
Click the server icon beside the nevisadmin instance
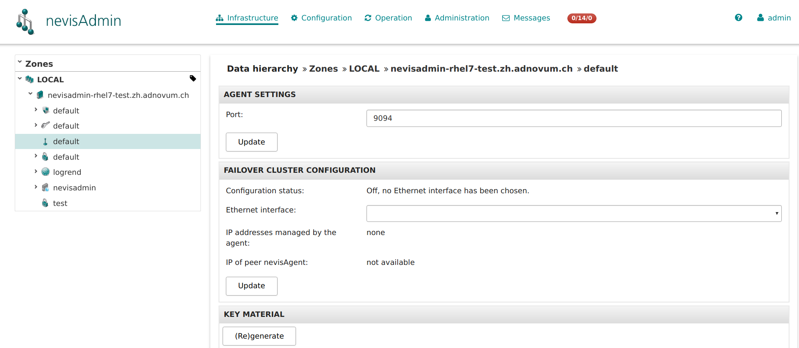pyautogui.click(x=46, y=188)
